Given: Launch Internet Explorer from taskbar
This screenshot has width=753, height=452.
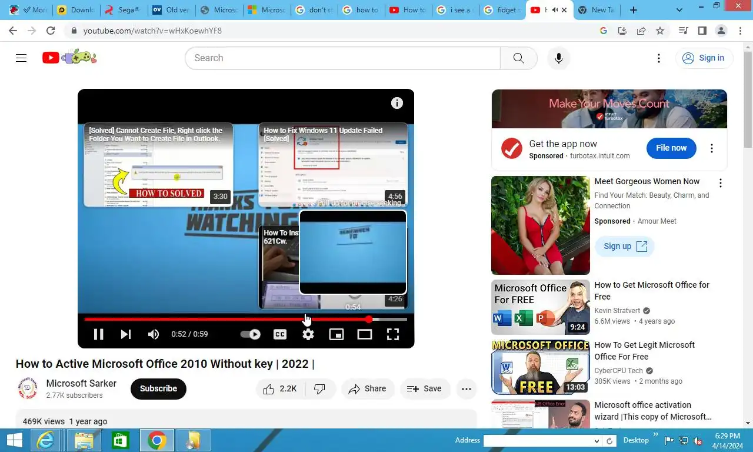Looking at the screenshot, I should [46, 440].
